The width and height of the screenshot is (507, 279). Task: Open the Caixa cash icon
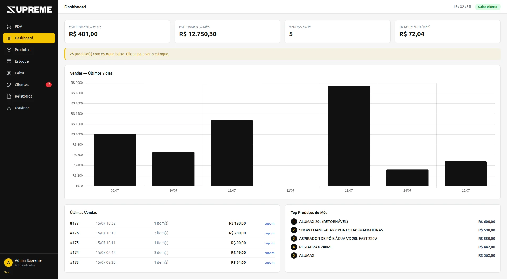point(9,73)
